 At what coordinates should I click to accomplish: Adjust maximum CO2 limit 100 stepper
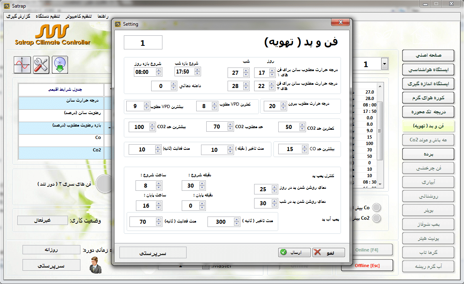click(152, 127)
